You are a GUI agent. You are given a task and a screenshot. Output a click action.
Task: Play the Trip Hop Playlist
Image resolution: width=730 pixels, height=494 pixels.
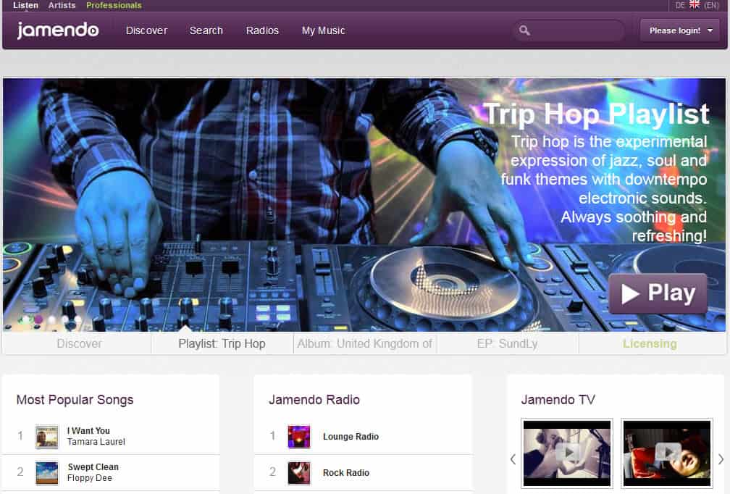point(658,293)
